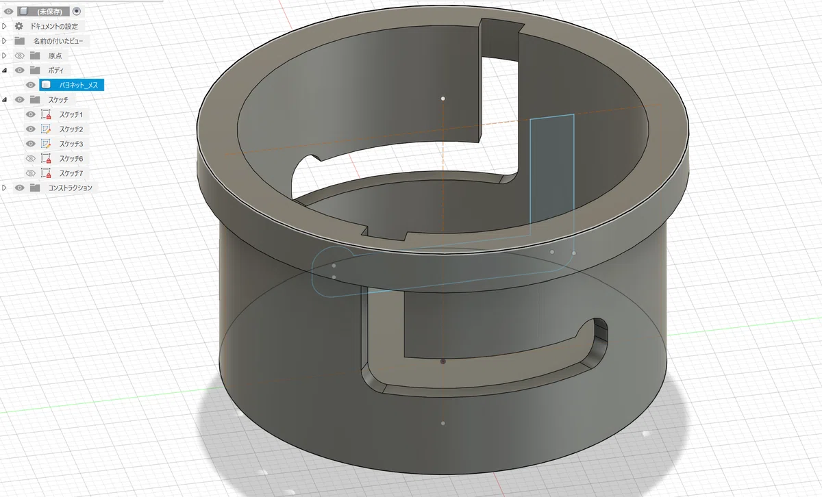This screenshot has height=497, width=822.
Task: Click the バヨネット_メス body cylinder icon
Action: click(x=46, y=85)
